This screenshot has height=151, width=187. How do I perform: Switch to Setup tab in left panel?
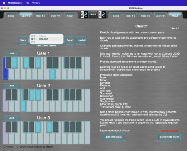11,15
